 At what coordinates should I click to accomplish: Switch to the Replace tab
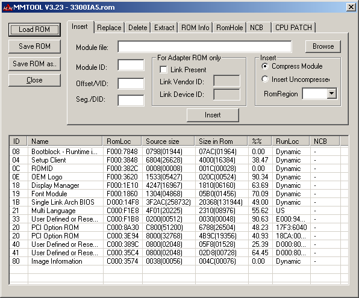[x=109, y=28]
